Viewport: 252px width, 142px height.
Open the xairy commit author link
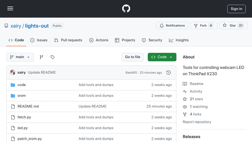[22, 73]
